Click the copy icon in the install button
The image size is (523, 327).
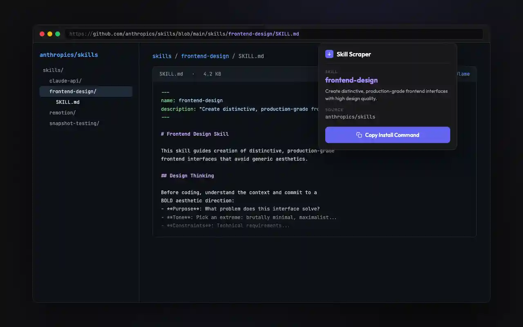coord(359,135)
